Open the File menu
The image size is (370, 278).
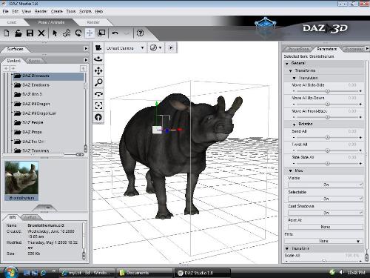[6, 11]
